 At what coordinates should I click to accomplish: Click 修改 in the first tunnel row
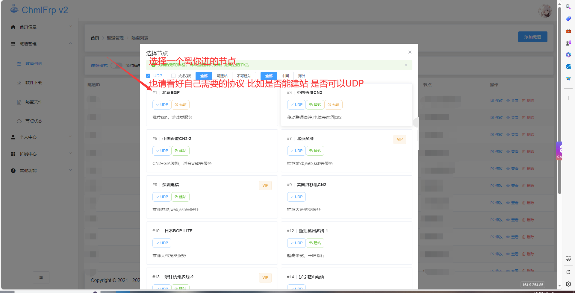[497, 101]
